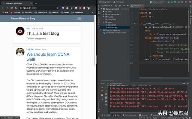Image resolution: width=192 pixels, height=119 pixels.
Task: Print the Run console output
Action: click(106, 101)
